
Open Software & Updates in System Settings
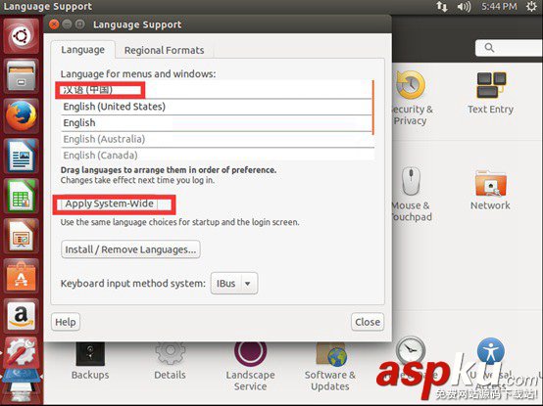[330, 367]
